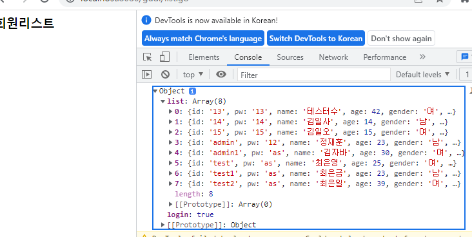Switch to the Network tab
472x237 pixels.
tap(333, 57)
